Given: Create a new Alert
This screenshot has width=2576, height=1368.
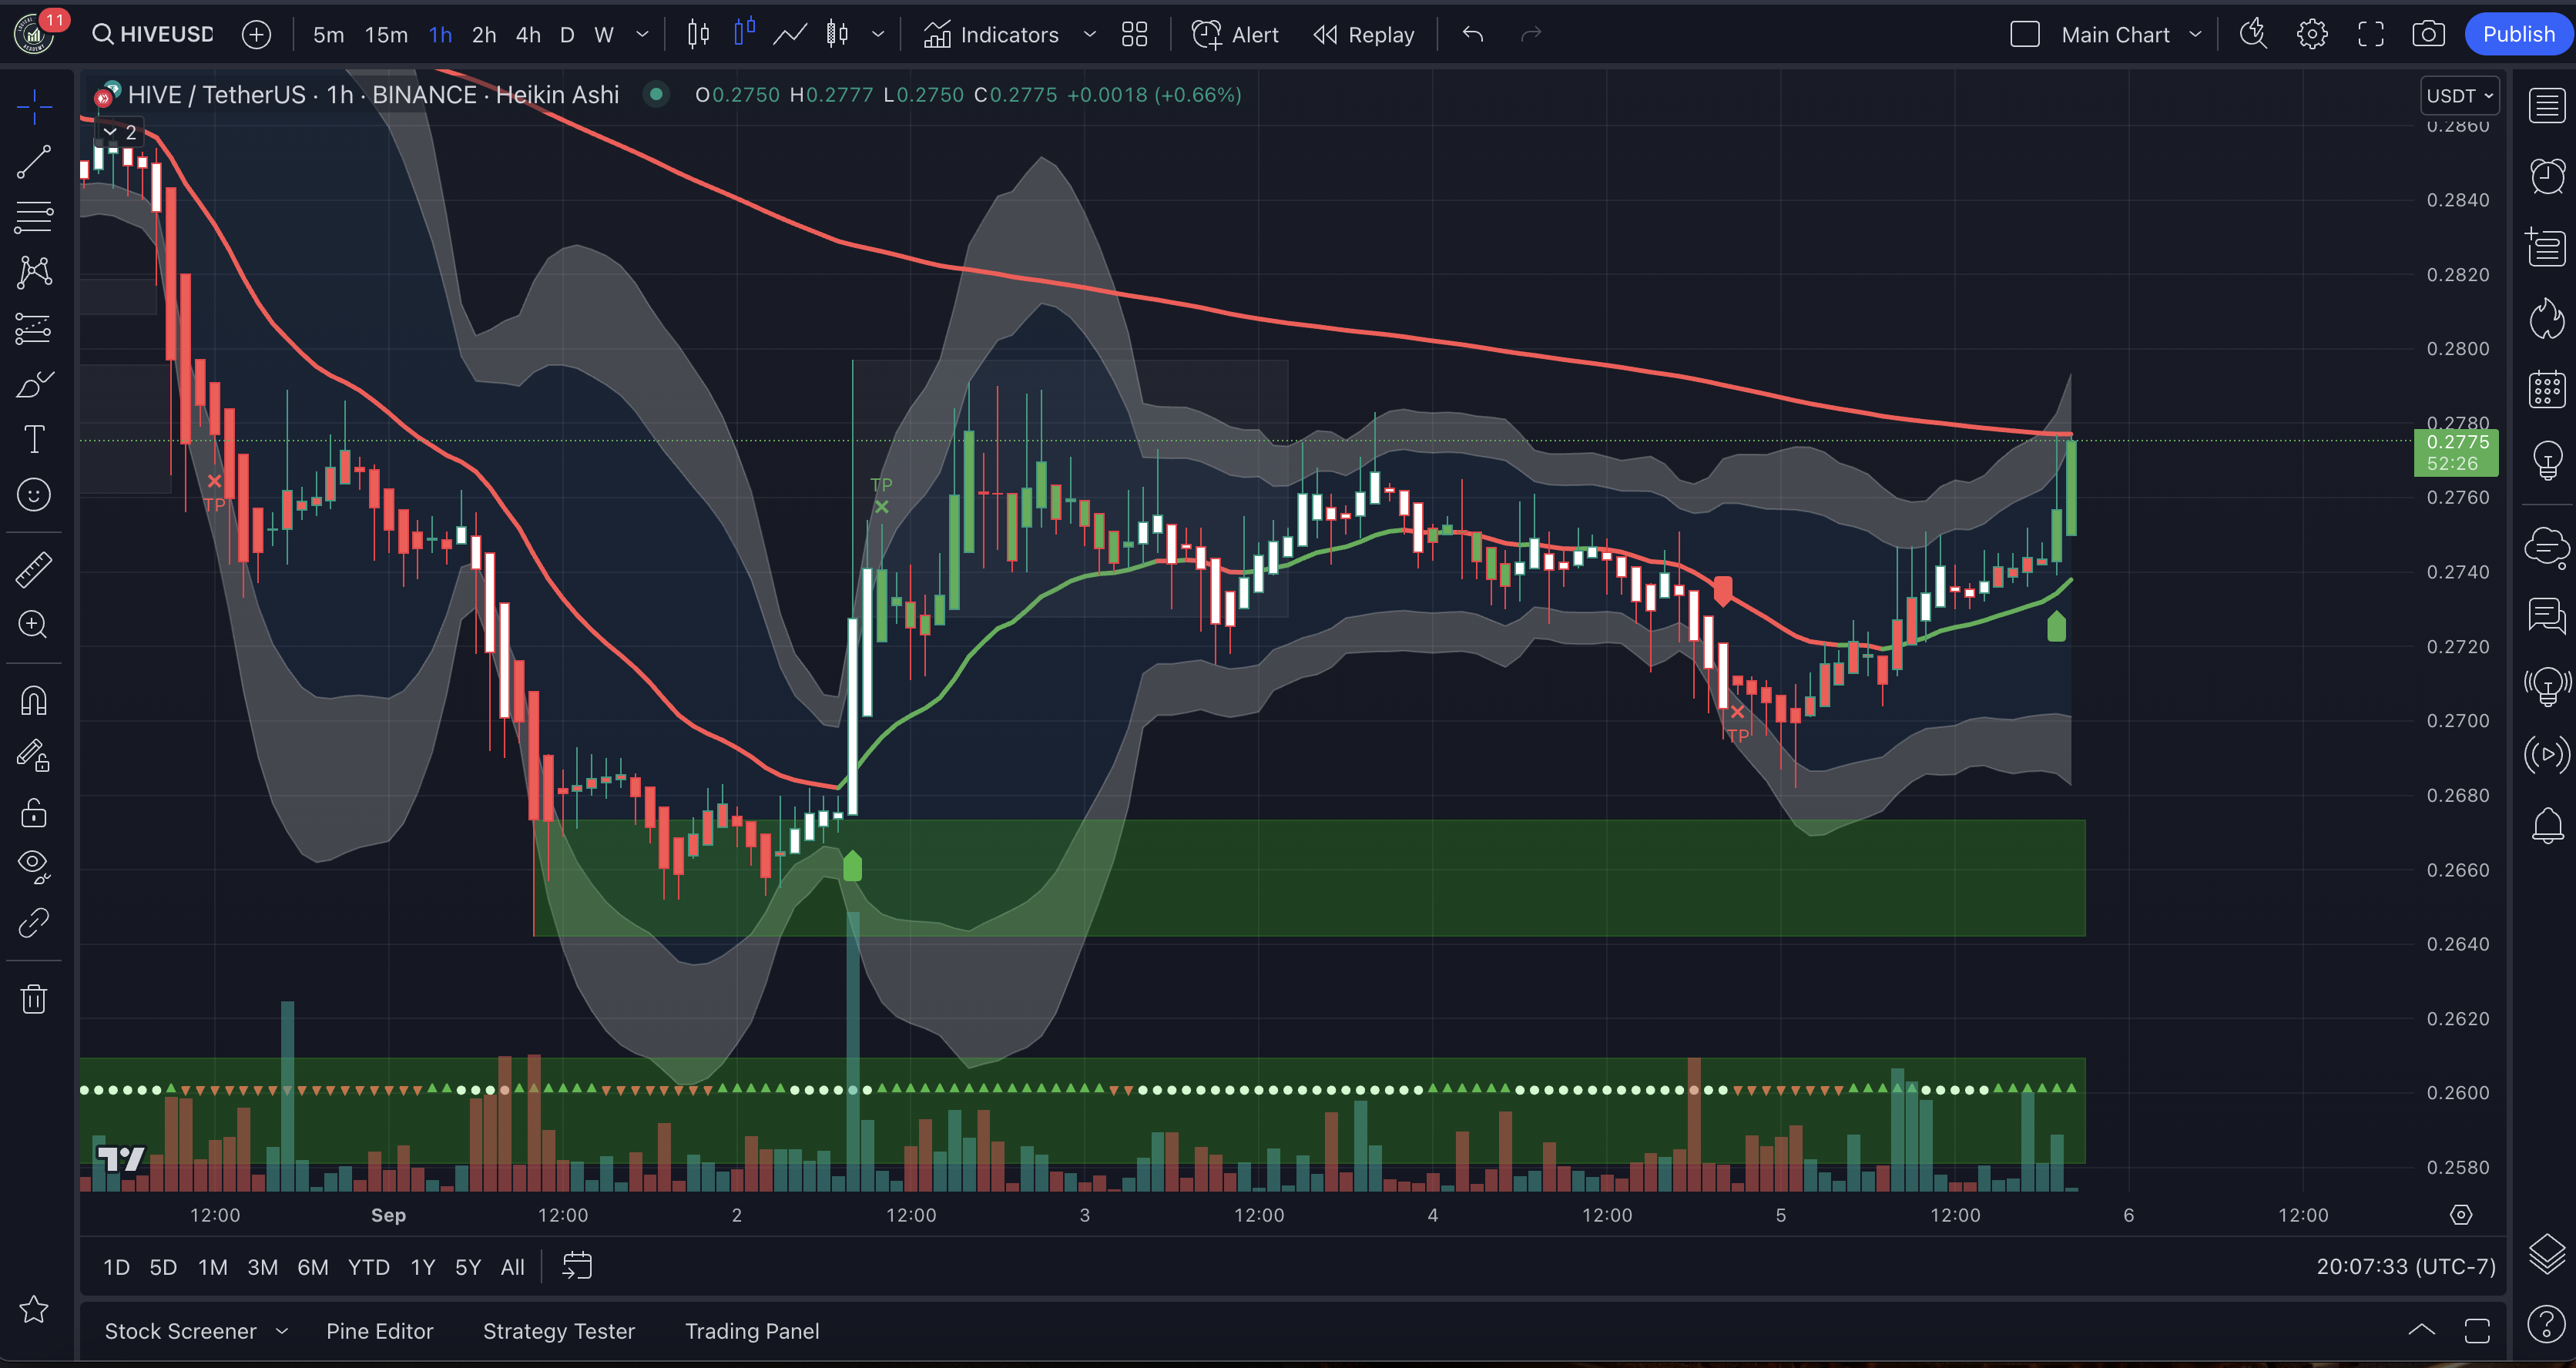Looking at the screenshot, I should point(1235,35).
